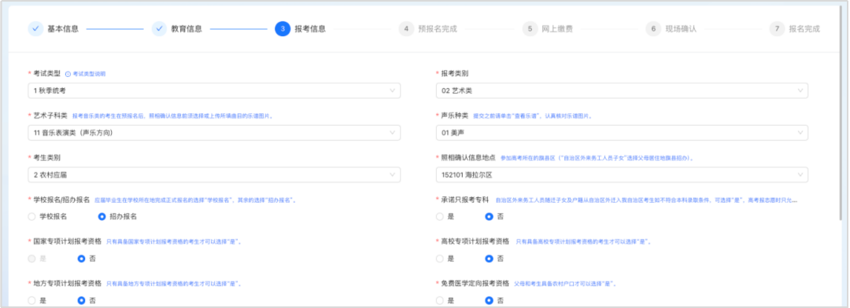The width and height of the screenshot is (850, 308).
Task: Open the 考试类型 dropdown showing 秋季统考
Action: (x=214, y=90)
